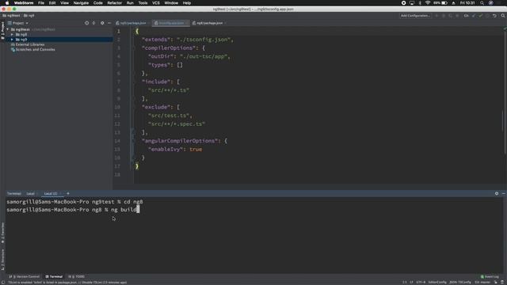Open the Project view dropdown
The height and width of the screenshot is (285, 507).
point(18,23)
